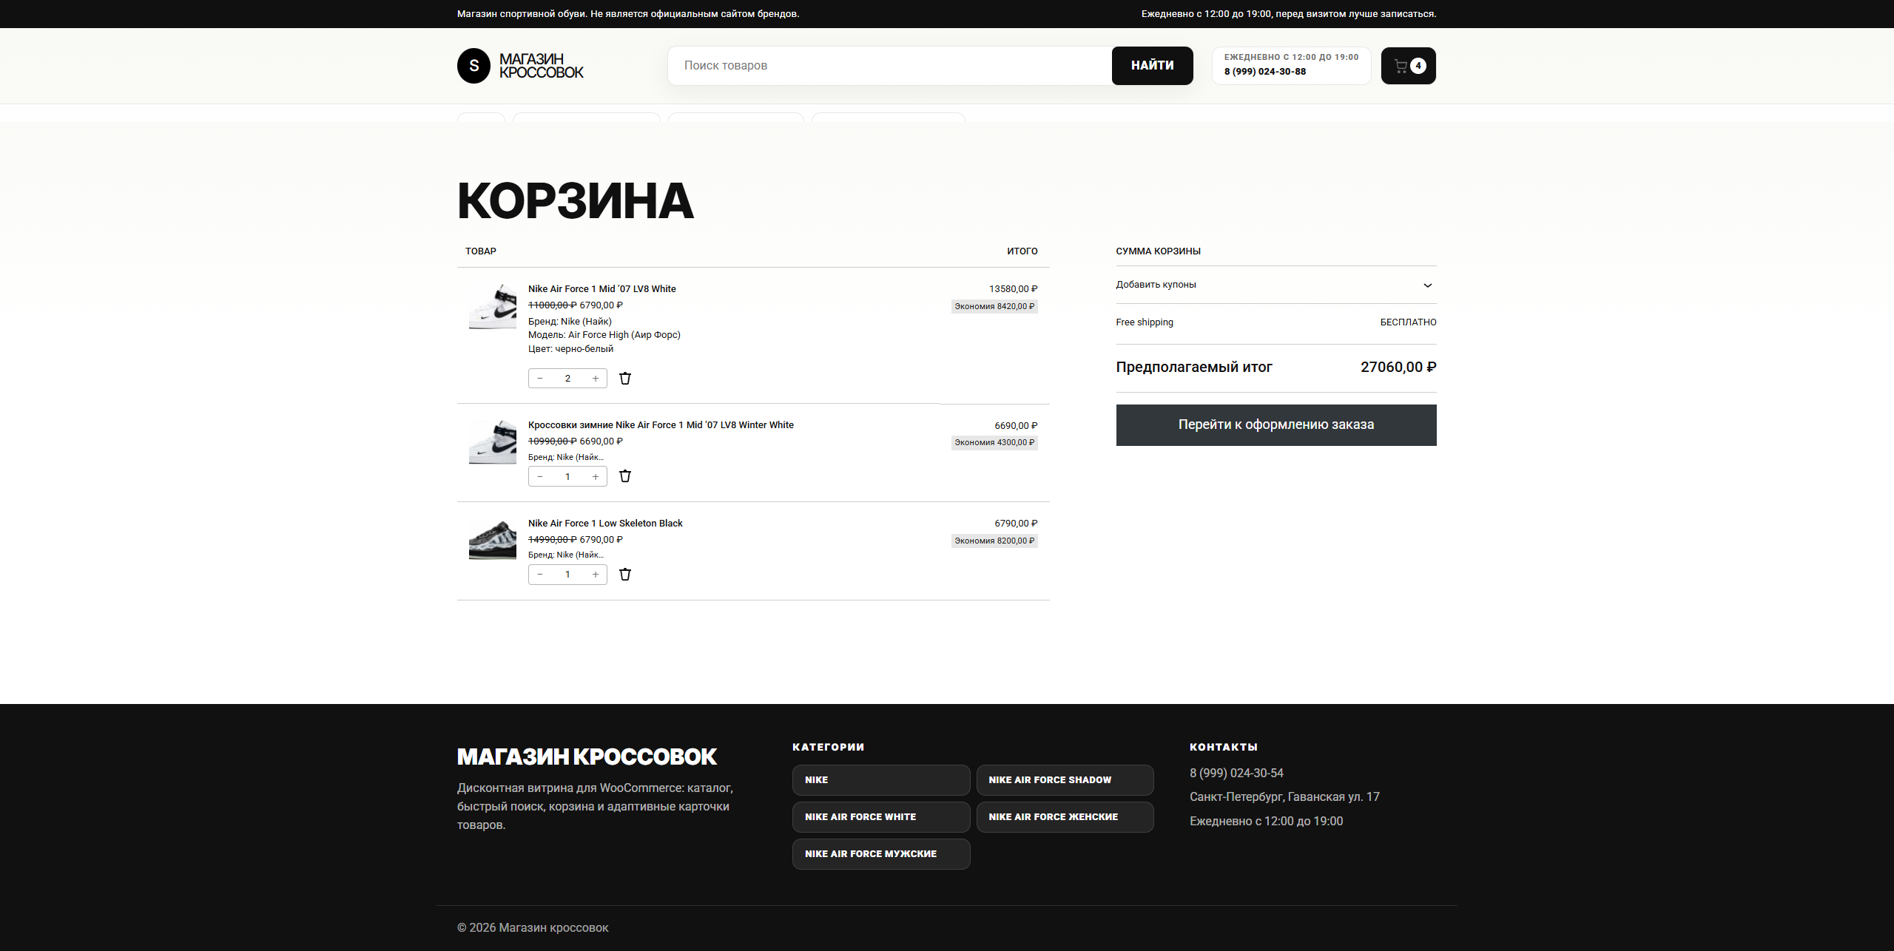Viewport: 1894px width, 951px height.
Task: Click address Санкт-Петербург, Гаванская ул. 17
Action: coord(1284,797)
